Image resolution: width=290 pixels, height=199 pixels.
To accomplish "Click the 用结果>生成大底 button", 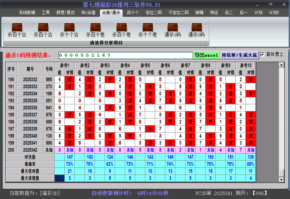I will (x=239, y=55).
